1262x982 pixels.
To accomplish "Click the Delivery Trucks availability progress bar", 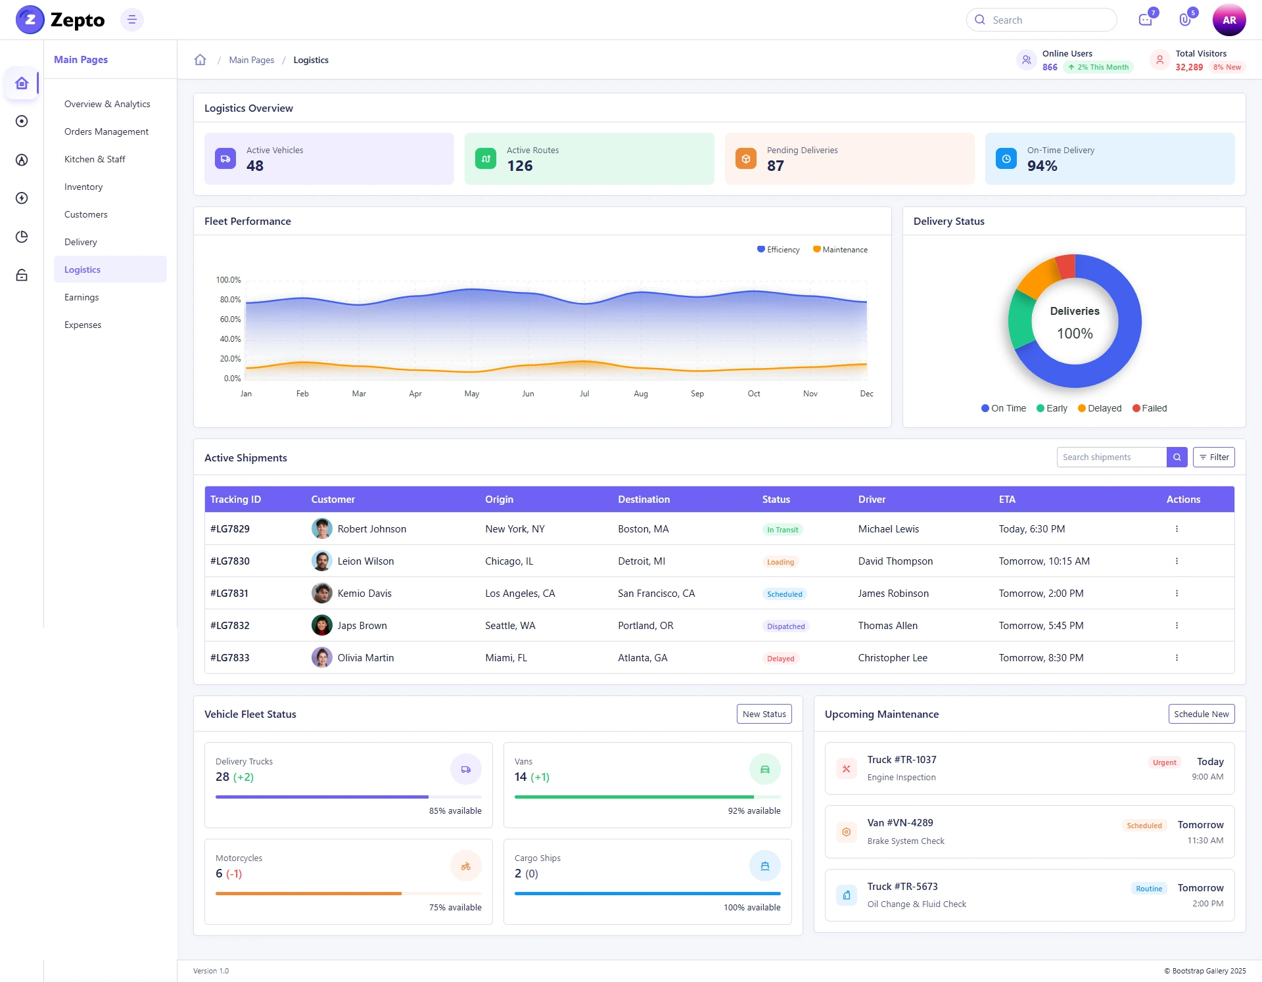I will pos(348,797).
